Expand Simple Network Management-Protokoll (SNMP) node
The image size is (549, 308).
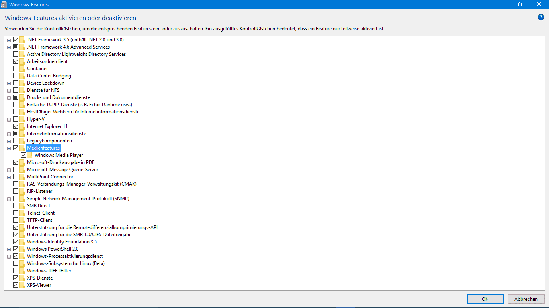click(9, 199)
